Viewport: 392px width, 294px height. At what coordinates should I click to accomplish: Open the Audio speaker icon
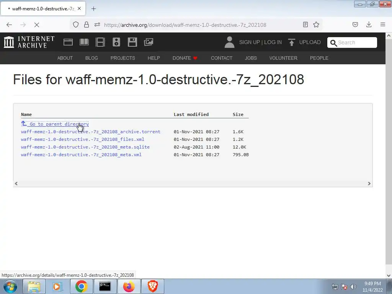116,42
